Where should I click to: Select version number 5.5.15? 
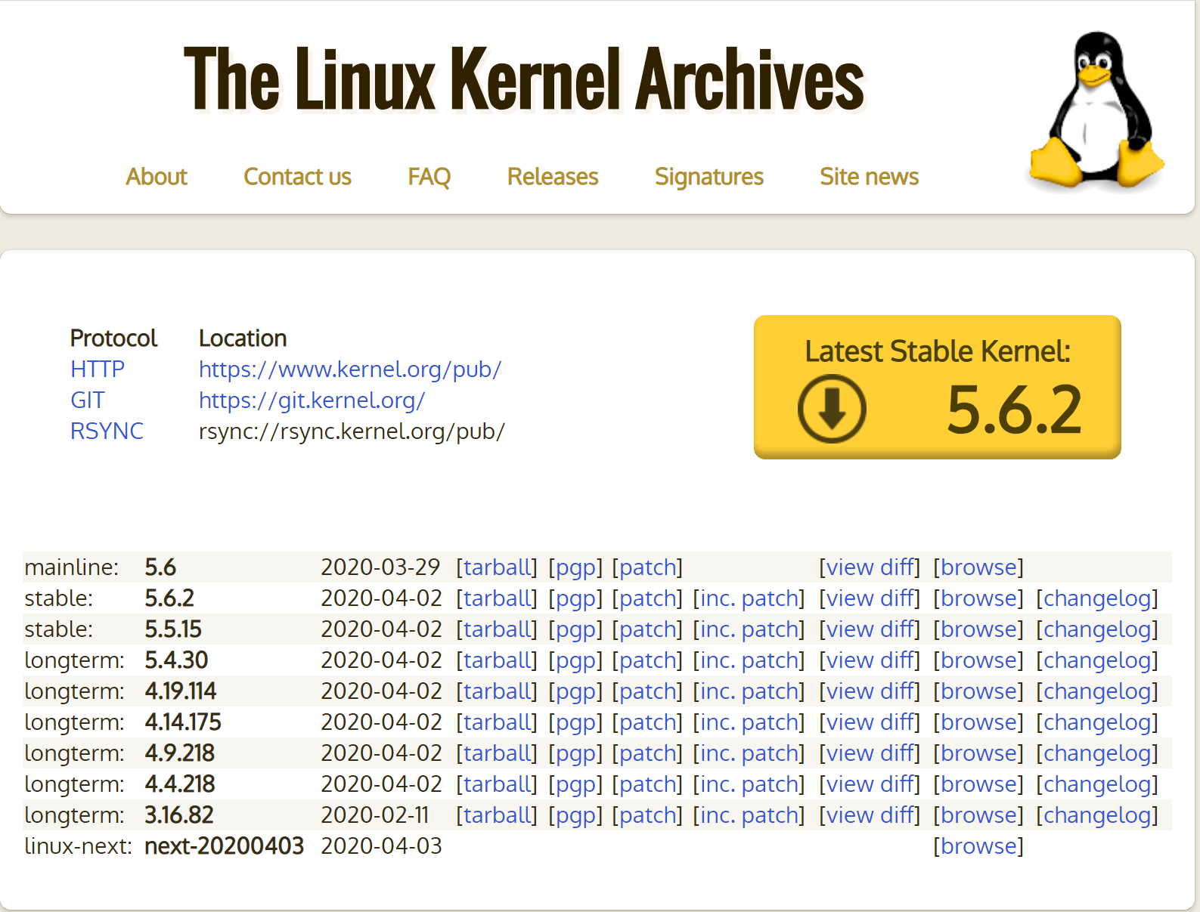tap(173, 629)
